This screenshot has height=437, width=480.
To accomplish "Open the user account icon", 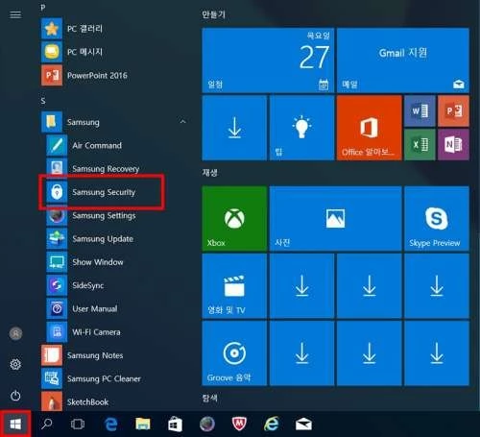I will coord(15,333).
